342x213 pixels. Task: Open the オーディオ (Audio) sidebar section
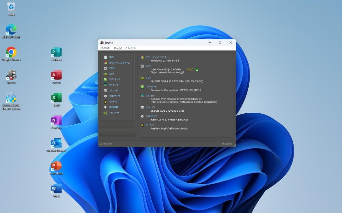point(113,102)
